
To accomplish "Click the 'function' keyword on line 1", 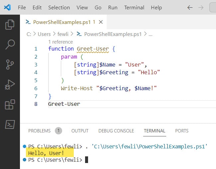I will 61,49.
